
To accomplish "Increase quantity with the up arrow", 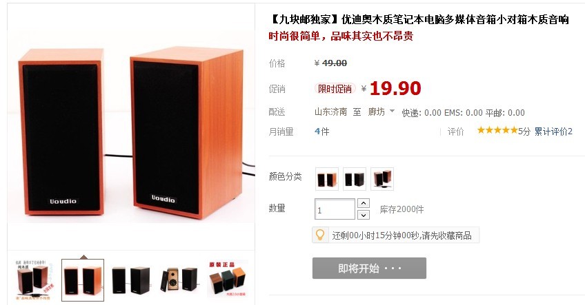I will point(364,203).
